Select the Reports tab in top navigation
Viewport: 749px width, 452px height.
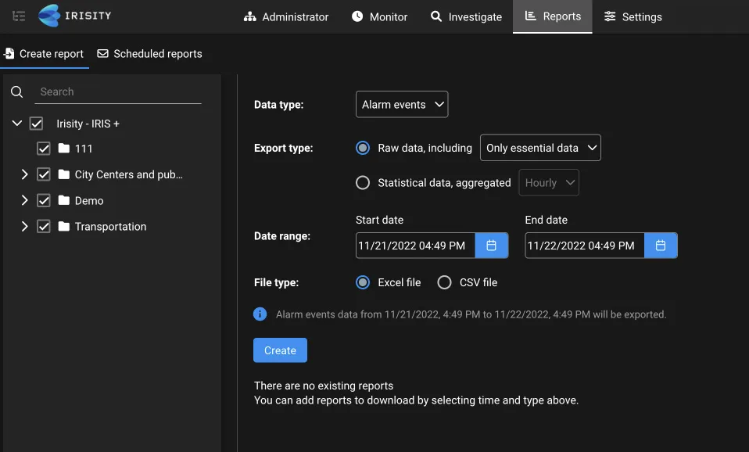[x=552, y=16]
